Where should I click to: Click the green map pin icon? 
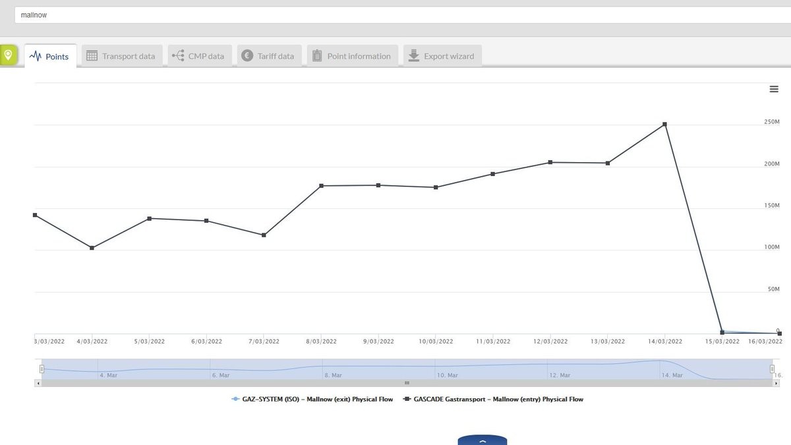tap(8, 55)
